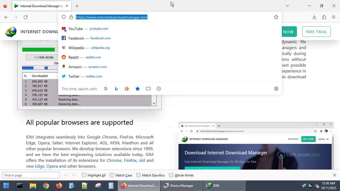Screen dimensions: 340x191
Task: Jump to the next find match
Action: click(74, 175)
